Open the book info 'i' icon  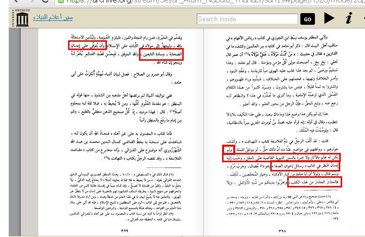click(x=348, y=18)
